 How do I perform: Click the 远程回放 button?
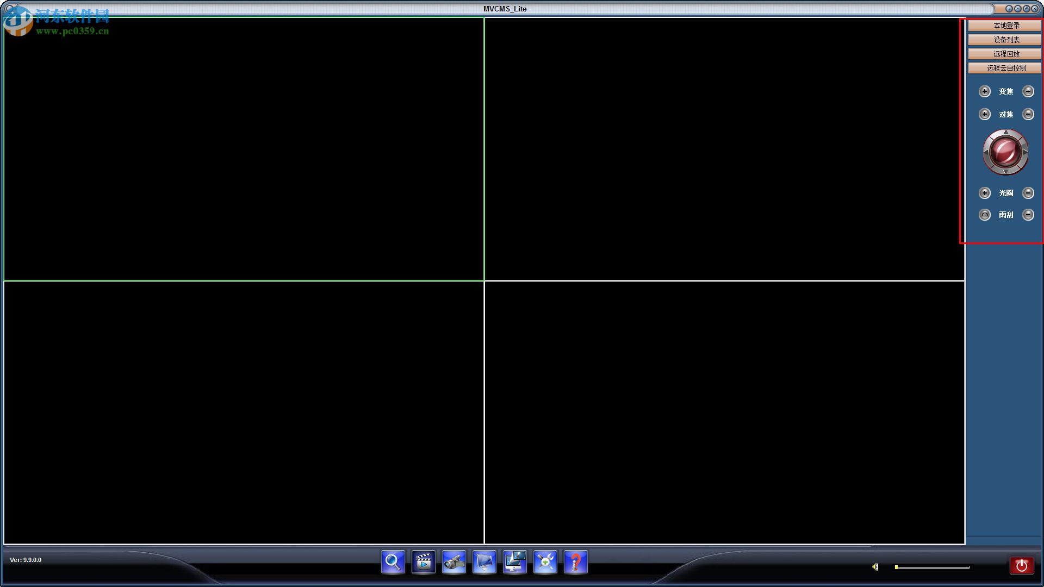(x=1005, y=54)
